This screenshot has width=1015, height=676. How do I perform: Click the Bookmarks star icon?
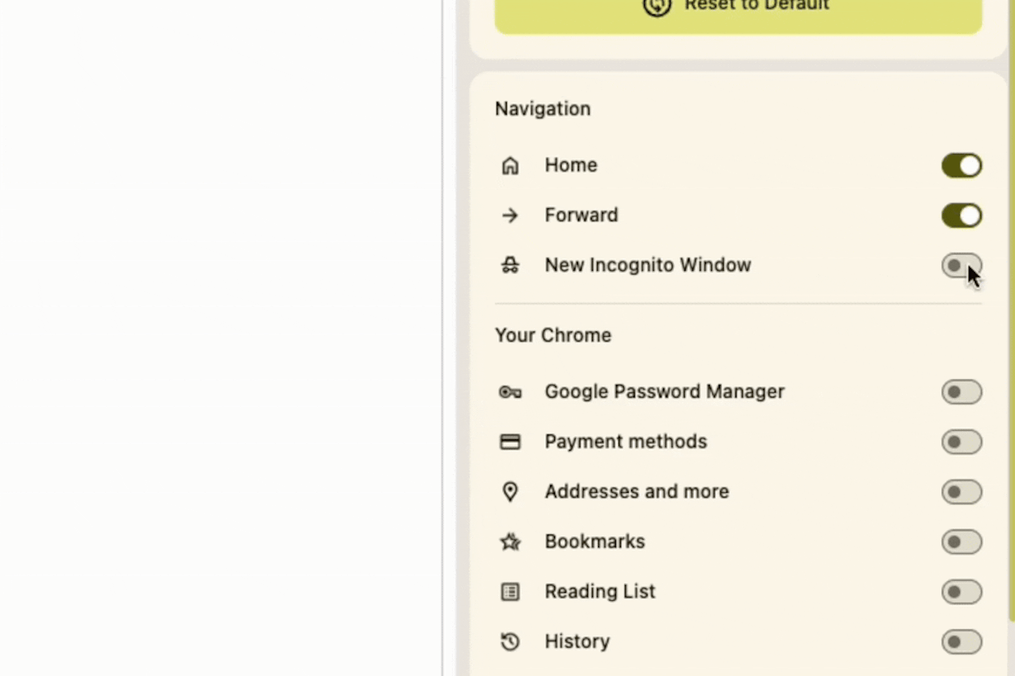(510, 542)
